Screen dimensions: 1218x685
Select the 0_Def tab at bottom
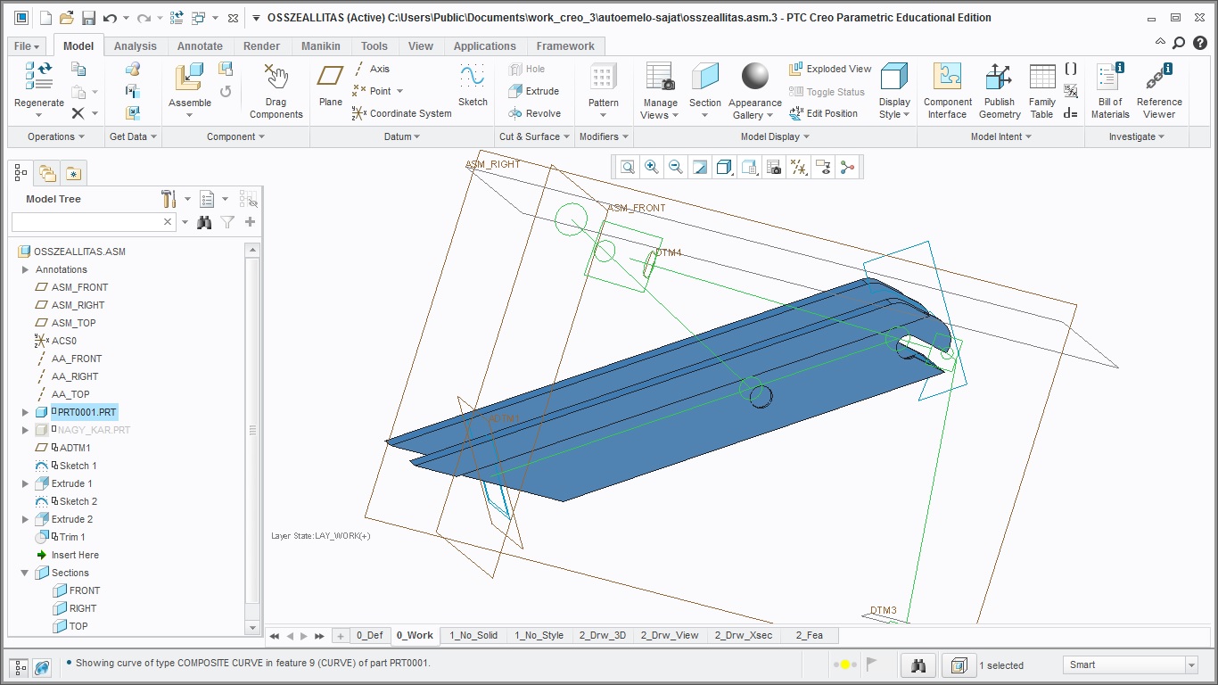click(369, 635)
